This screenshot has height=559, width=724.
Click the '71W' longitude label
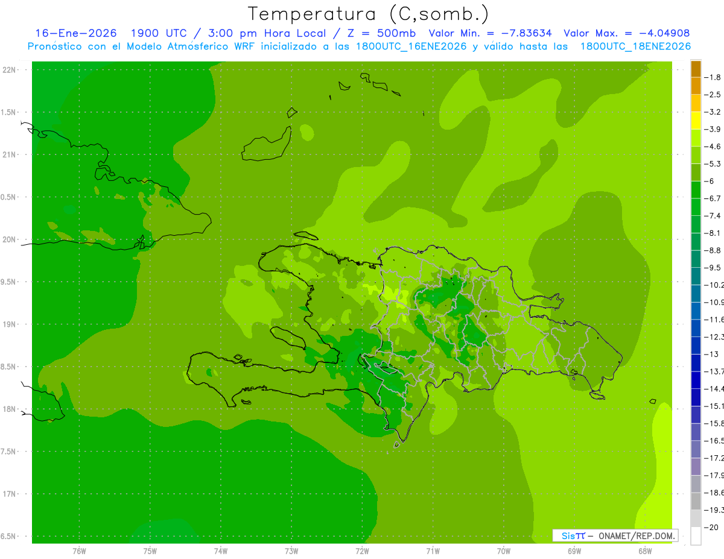click(x=433, y=551)
